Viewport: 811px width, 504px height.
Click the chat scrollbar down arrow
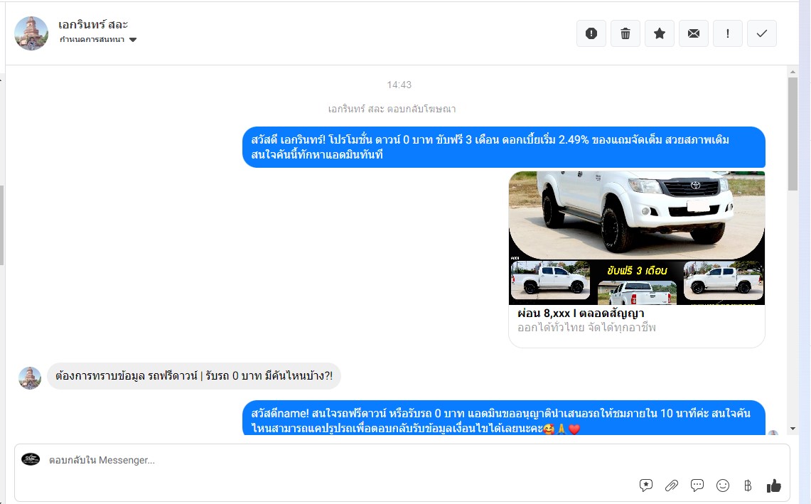(793, 429)
